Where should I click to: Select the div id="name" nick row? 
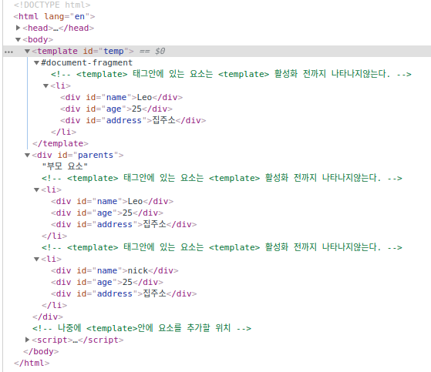[115, 270]
